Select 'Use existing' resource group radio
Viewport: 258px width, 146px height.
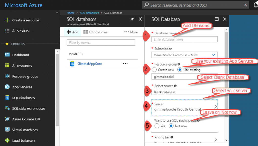[180, 70]
